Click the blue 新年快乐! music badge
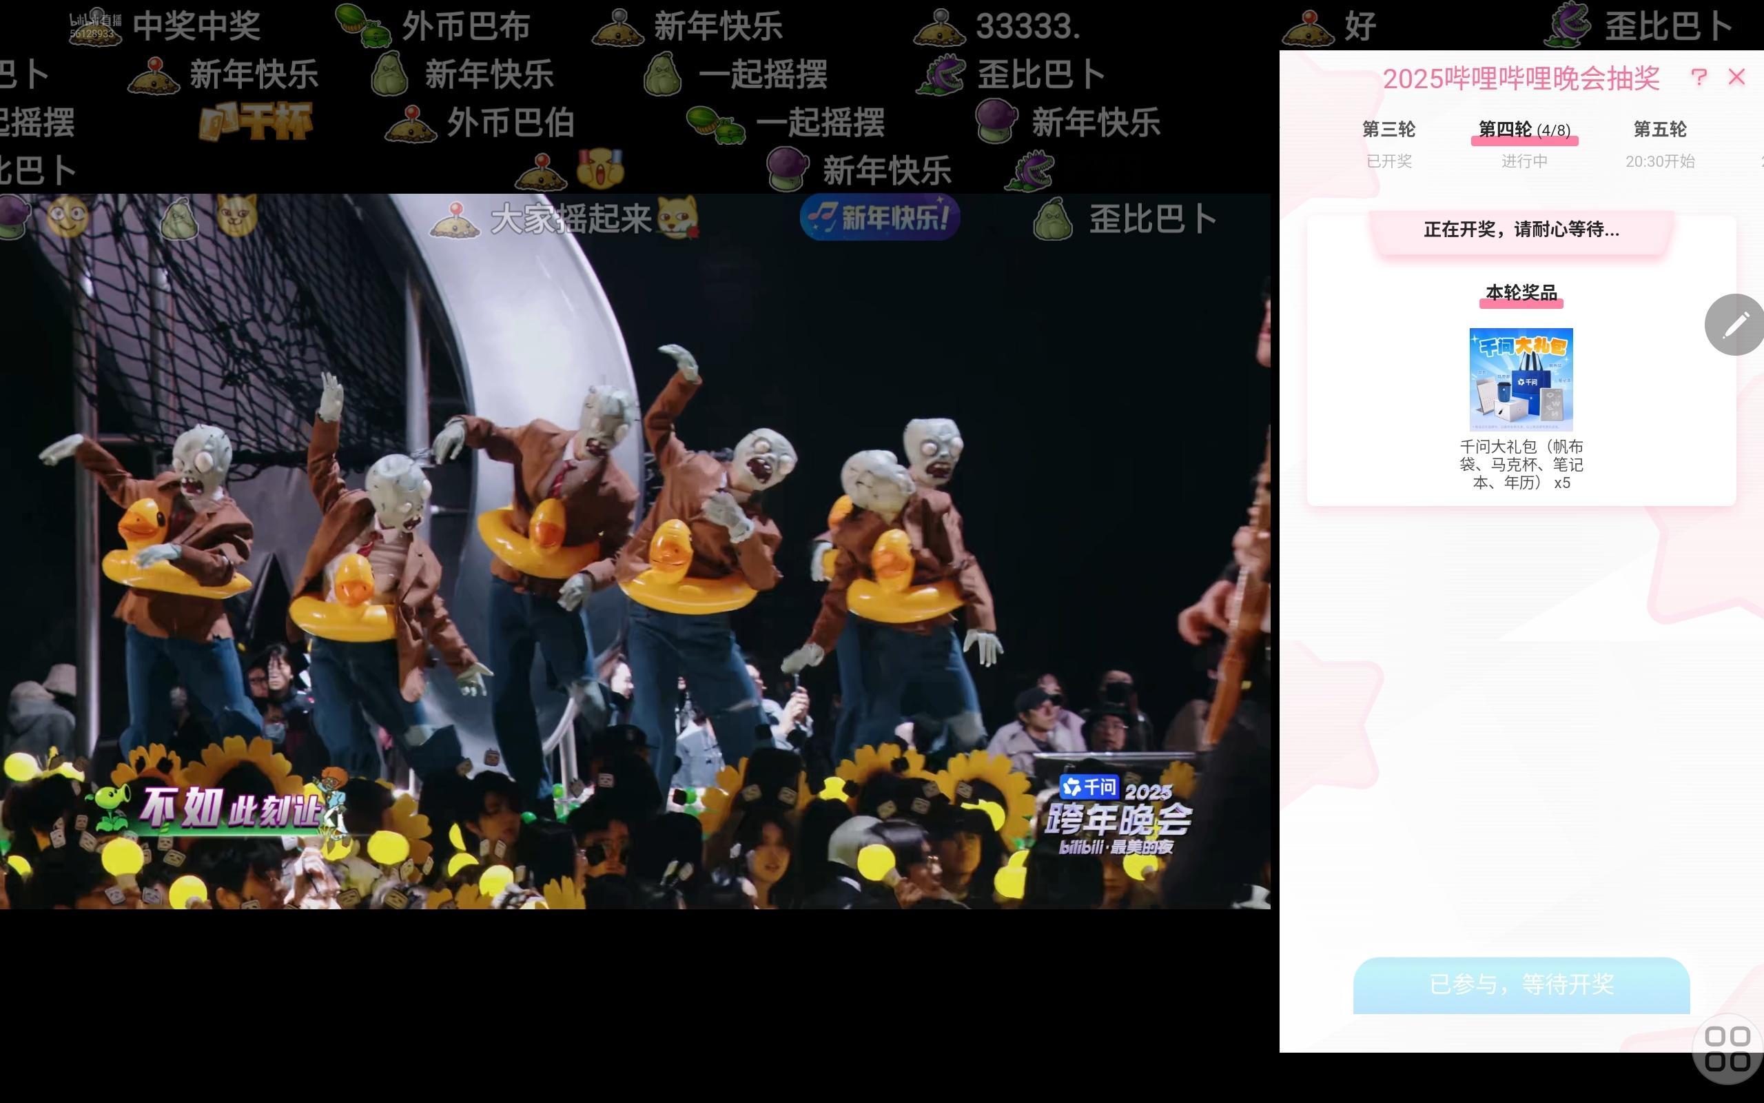The height and width of the screenshot is (1103, 1764). coord(880,217)
